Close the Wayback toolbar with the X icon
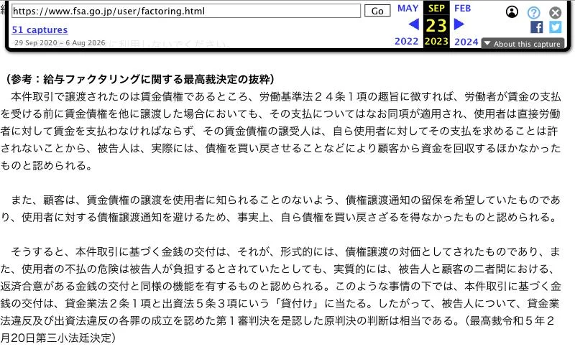This screenshot has height=352, width=575. click(555, 13)
